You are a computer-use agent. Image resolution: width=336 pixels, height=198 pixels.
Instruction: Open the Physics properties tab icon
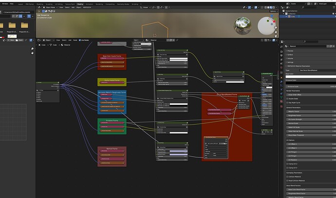click(281, 90)
